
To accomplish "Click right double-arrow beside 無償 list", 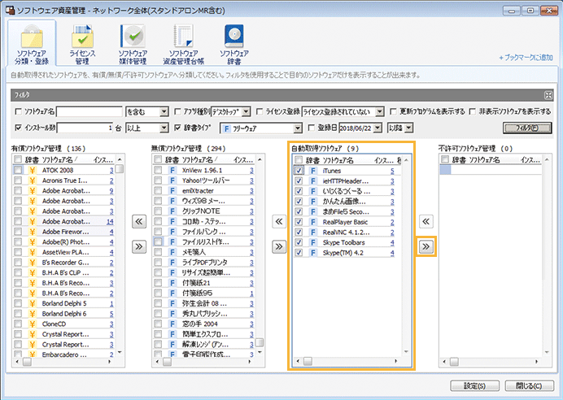I will click(279, 246).
